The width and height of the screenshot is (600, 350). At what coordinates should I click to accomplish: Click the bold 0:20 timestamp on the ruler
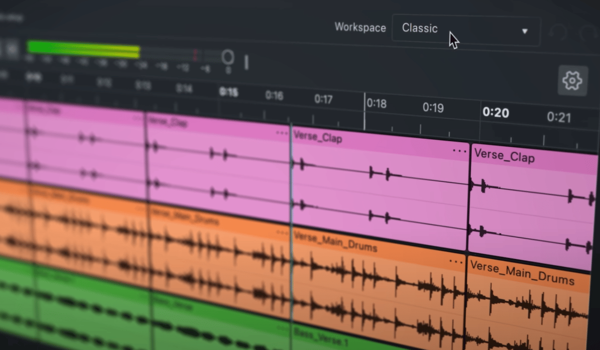click(x=495, y=113)
